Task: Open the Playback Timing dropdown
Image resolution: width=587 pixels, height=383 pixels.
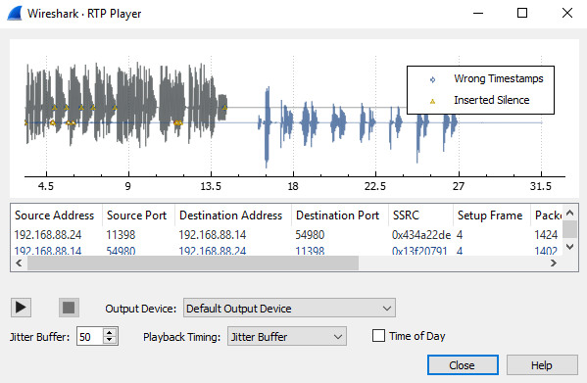Action: coord(287,337)
